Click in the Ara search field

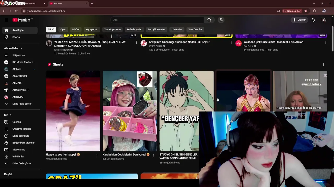pyautogui.click(x=157, y=20)
